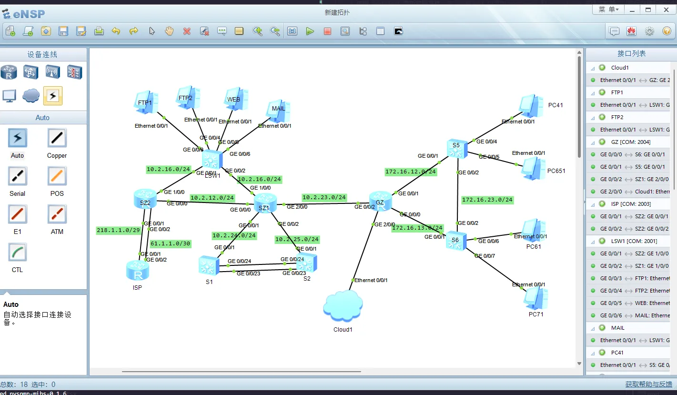The width and height of the screenshot is (677, 395).
Task: Select the Auto cable type
Action: [x=18, y=138]
